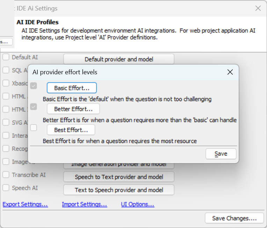Enable the Best Effort checkbox

click(x=34, y=128)
